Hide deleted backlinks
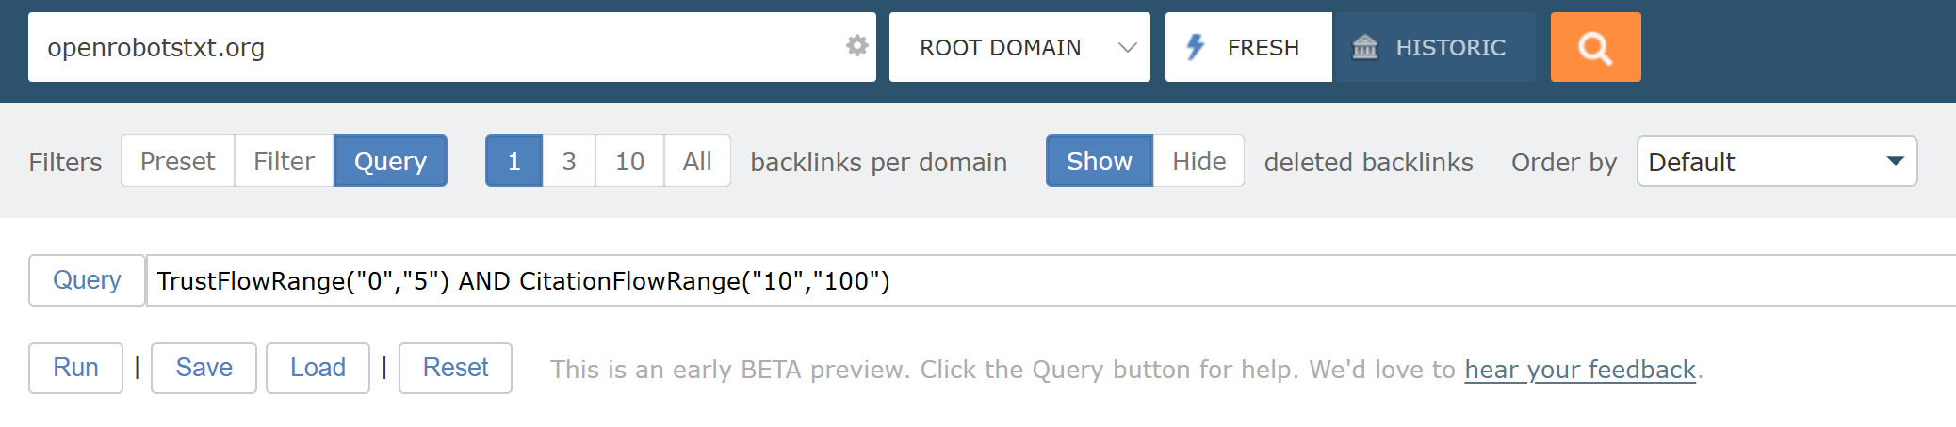The width and height of the screenshot is (1956, 427). click(x=1198, y=162)
